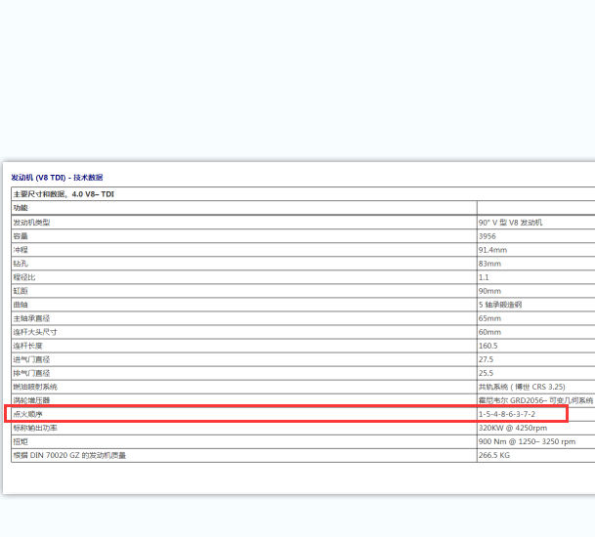This screenshot has height=537, width=595.
Task: Select the engine mass value 266.5 KG
Action: pyautogui.click(x=494, y=455)
